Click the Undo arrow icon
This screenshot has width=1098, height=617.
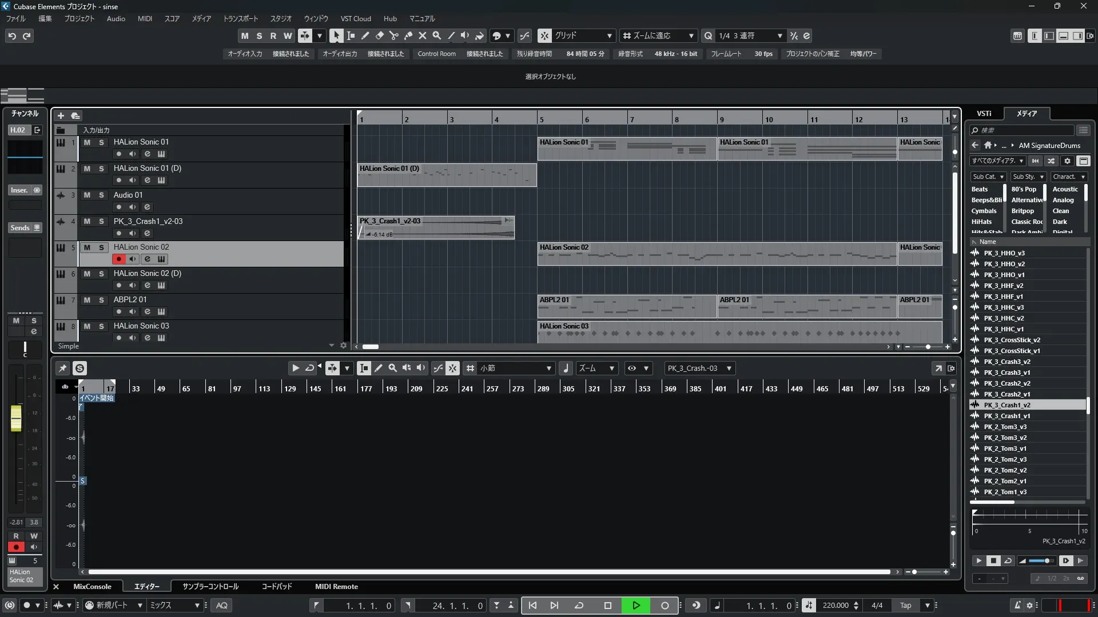point(12,35)
